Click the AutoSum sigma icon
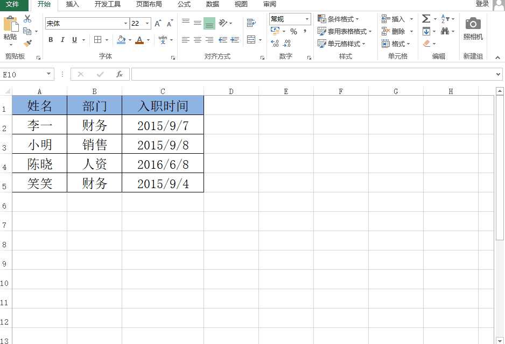Image resolution: width=505 pixels, height=344 pixels. tap(426, 19)
